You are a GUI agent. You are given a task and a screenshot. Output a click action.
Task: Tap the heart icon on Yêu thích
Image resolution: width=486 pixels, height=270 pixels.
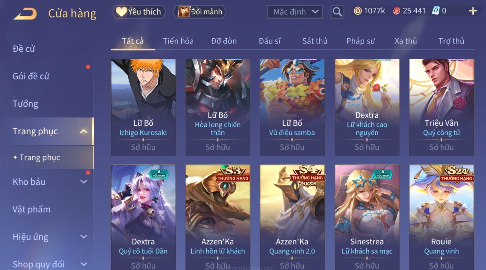[121, 12]
